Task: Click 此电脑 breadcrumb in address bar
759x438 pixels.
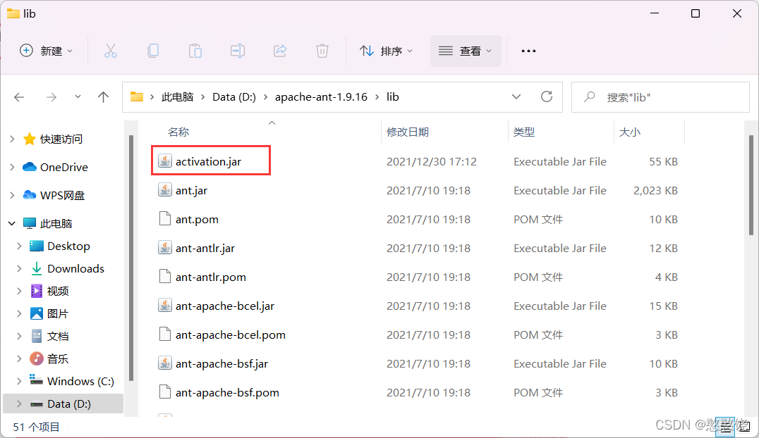Action: pos(177,97)
